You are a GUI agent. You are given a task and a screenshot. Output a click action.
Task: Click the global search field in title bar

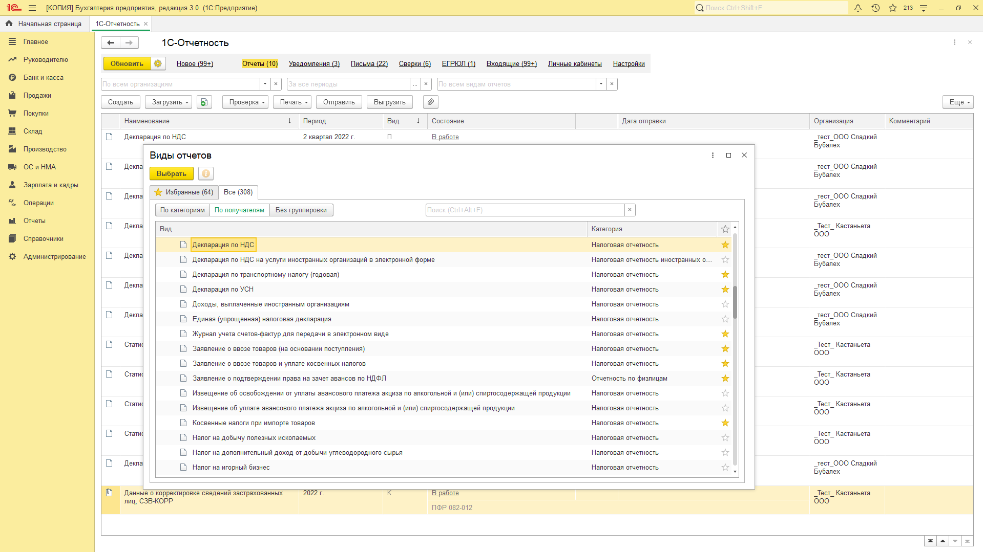(771, 8)
